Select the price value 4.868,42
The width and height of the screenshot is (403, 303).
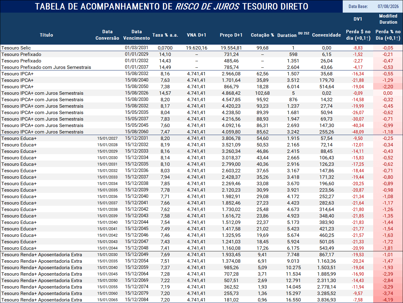point(231,93)
